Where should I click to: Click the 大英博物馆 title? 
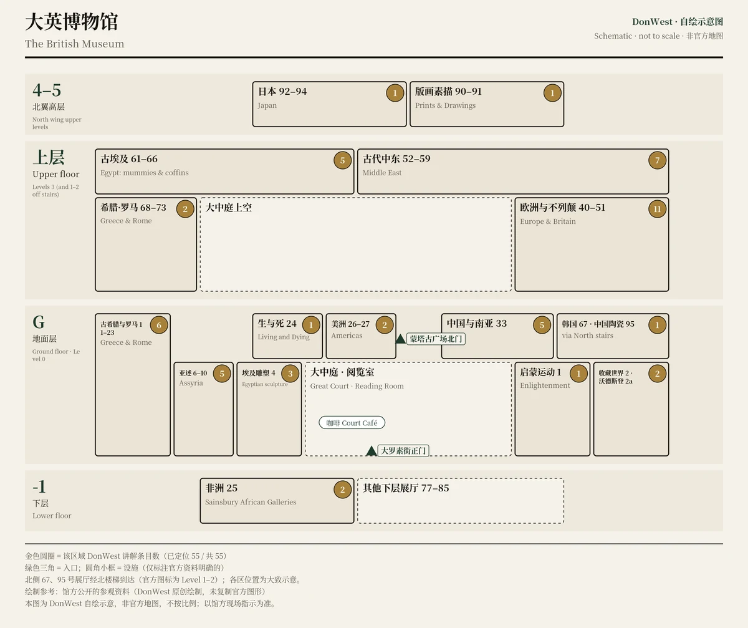click(x=72, y=22)
